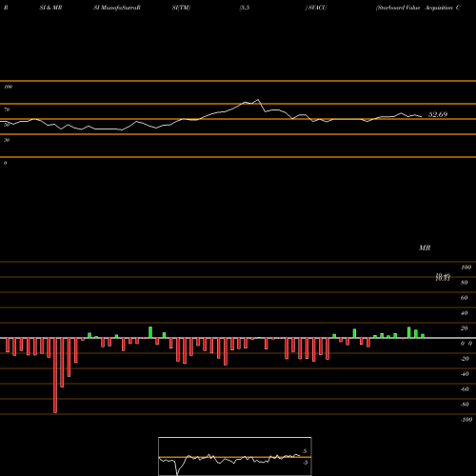Click the RSI axis label 100
The height and width of the screenshot is (476, 476).
(9, 87)
